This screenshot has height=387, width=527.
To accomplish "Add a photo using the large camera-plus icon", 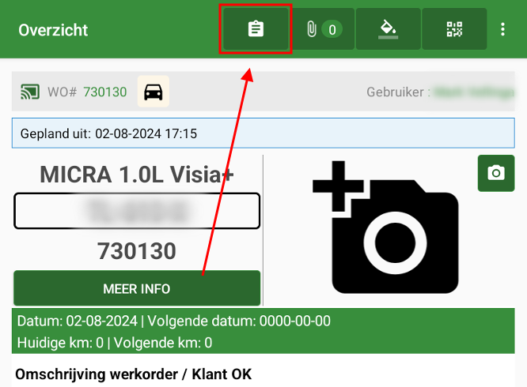I will tap(385, 227).
